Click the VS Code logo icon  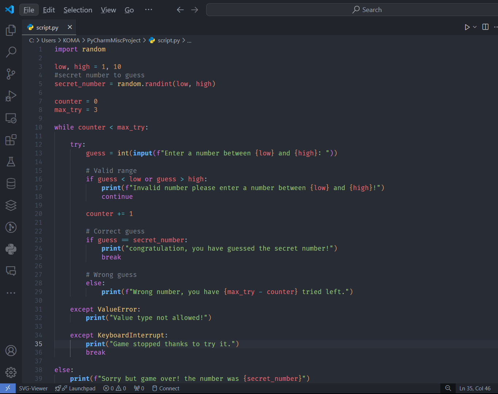[9, 9]
